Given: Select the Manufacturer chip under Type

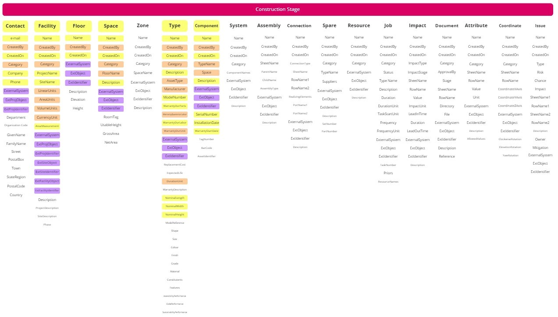Looking at the screenshot, I should coord(174,88).
